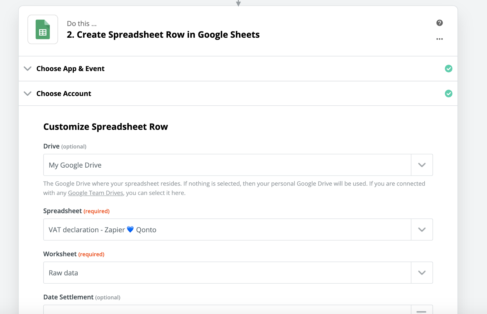The width and height of the screenshot is (487, 314).
Task: Click the Customize Spreadsheet Row heading
Action: click(106, 127)
